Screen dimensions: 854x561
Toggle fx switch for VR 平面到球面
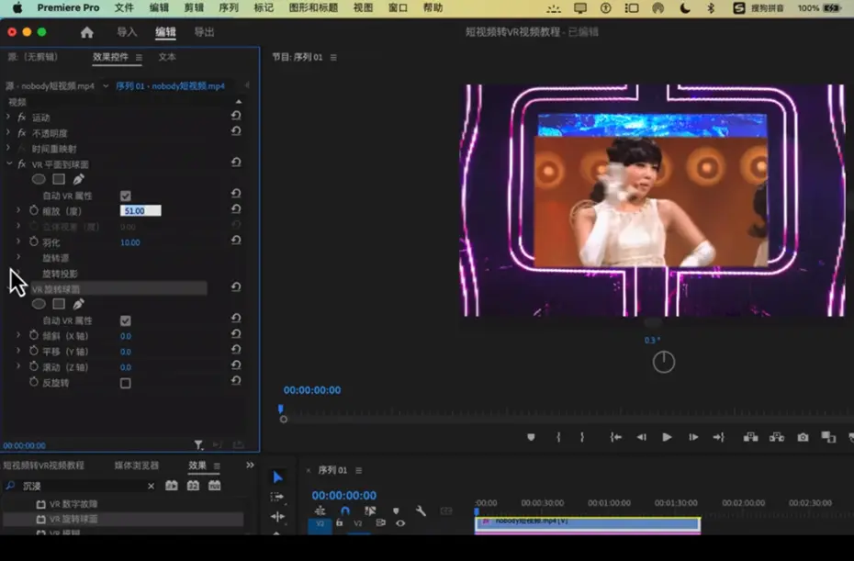tap(22, 164)
